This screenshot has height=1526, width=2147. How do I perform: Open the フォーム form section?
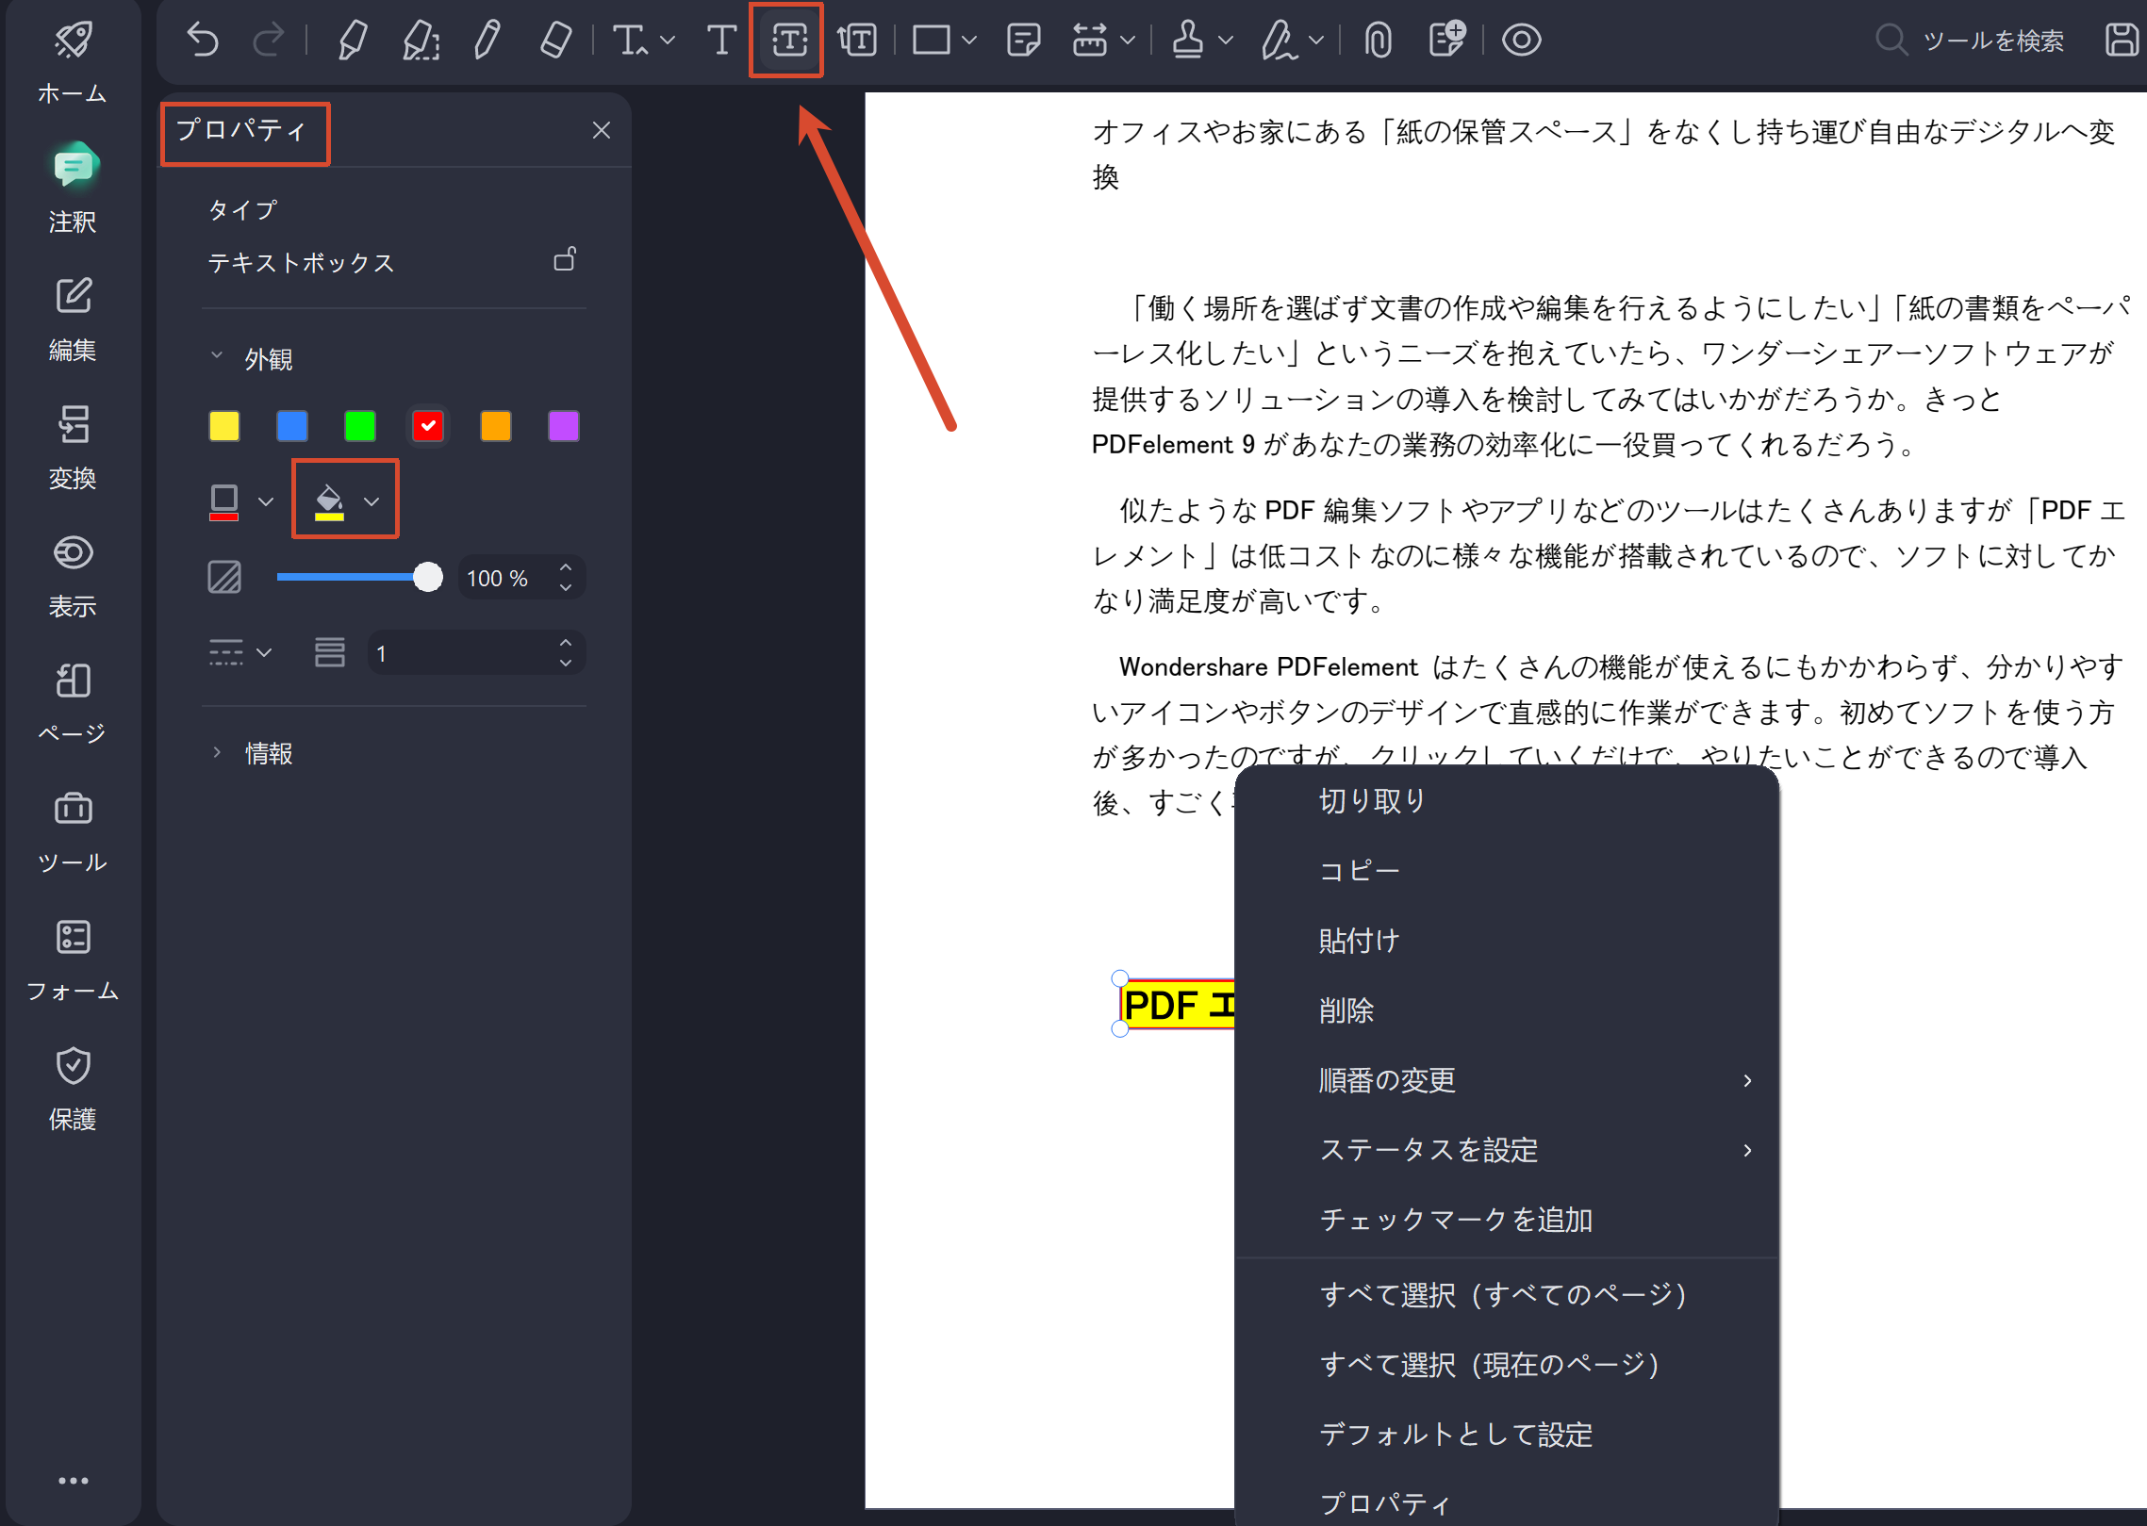point(73,960)
